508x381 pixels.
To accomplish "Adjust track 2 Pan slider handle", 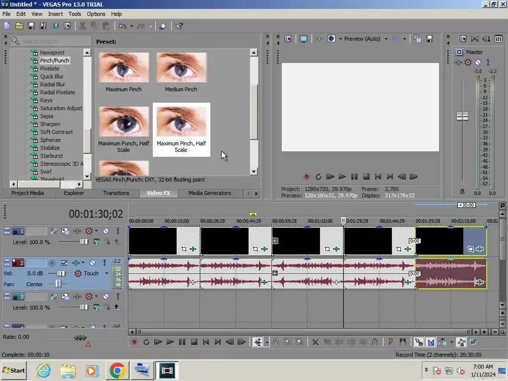I will (x=58, y=284).
